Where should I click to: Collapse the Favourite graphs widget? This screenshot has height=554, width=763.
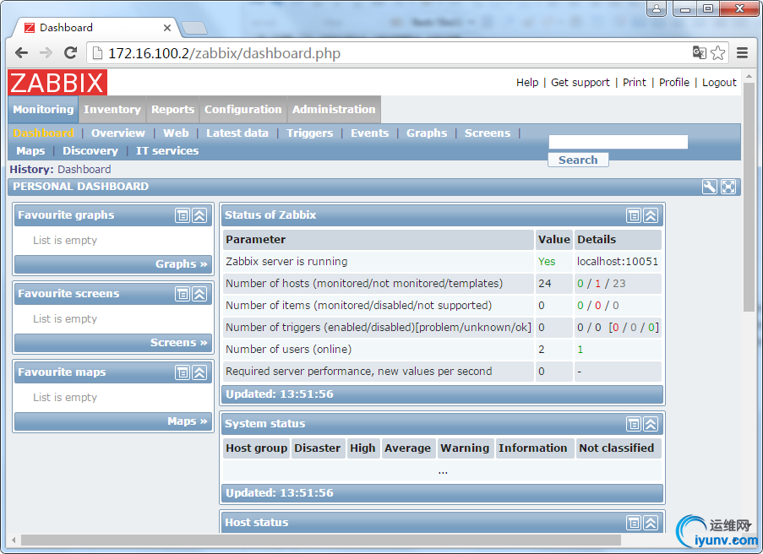pos(199,215)
